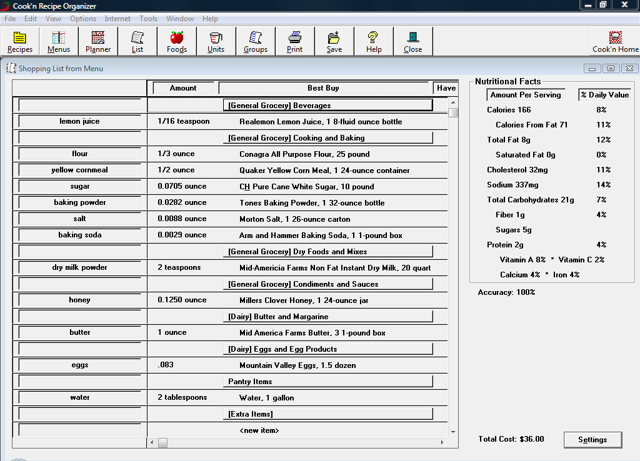Minimize the Shopping List inner window
Screen dimensions: 640x461
click(x=592, y=69)
